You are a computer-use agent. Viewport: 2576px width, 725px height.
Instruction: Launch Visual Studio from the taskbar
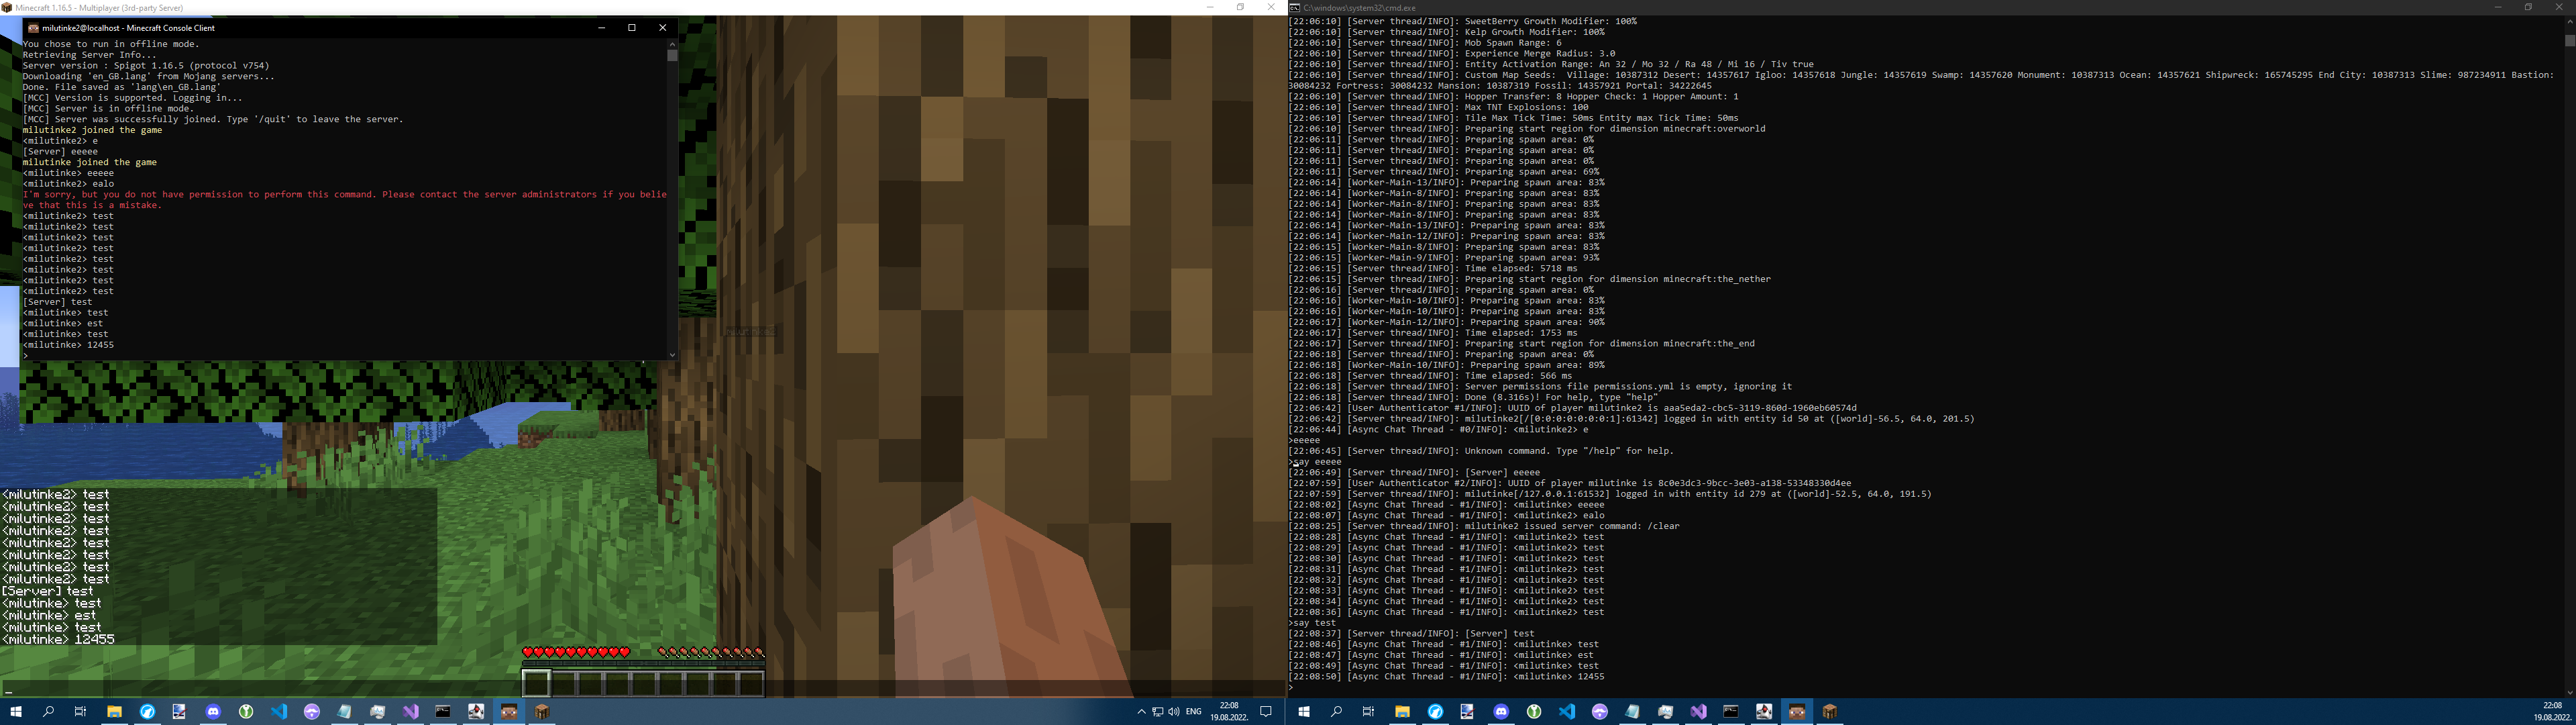point(1698,712)
